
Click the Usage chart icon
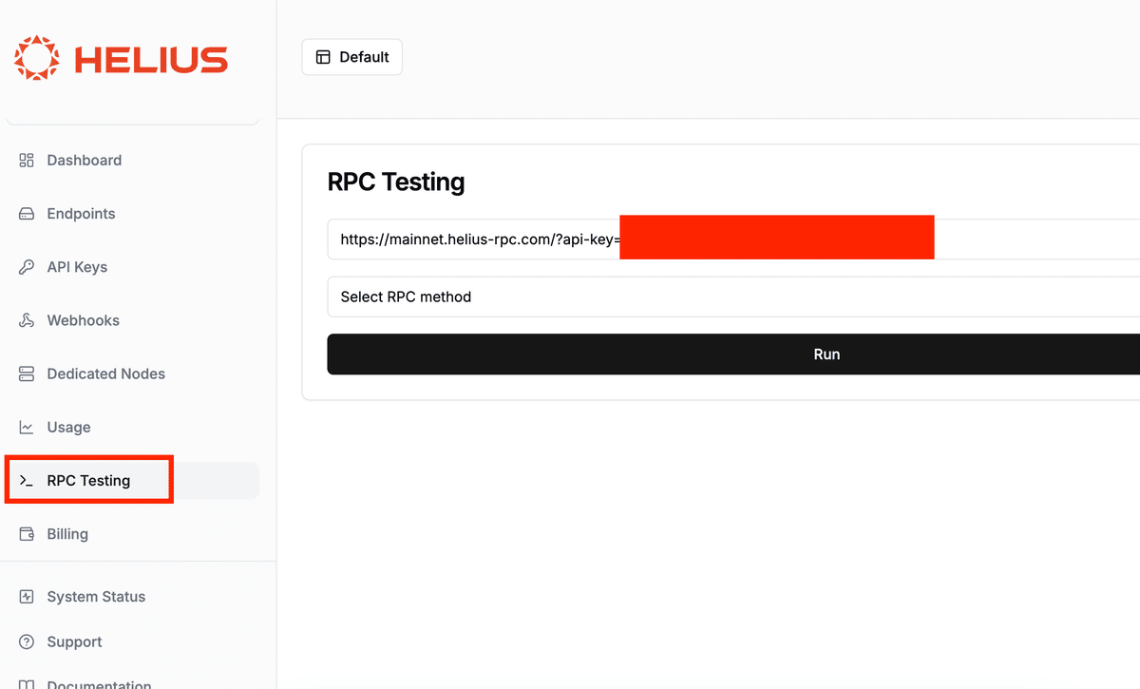point(27,428)
